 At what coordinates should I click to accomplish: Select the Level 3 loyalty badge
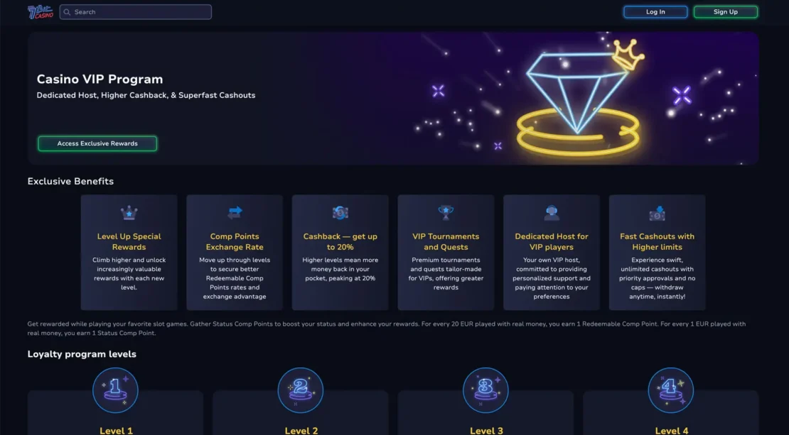point(485,390)
